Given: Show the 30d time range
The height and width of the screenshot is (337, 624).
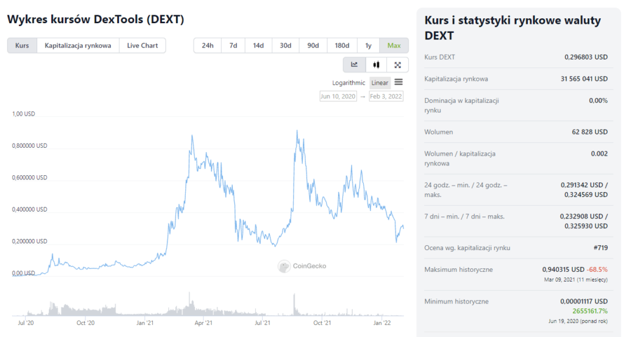Looking at the screenshot, I should (285, 46).
